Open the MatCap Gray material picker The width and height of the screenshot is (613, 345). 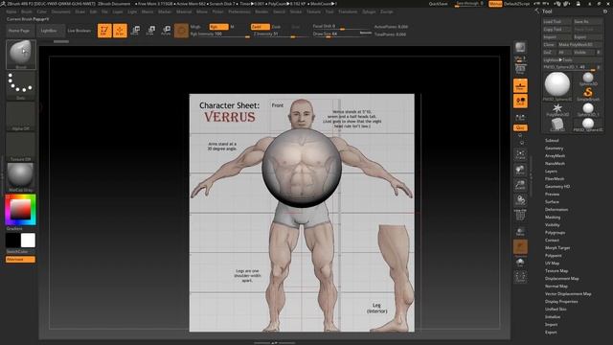[21, 176]
